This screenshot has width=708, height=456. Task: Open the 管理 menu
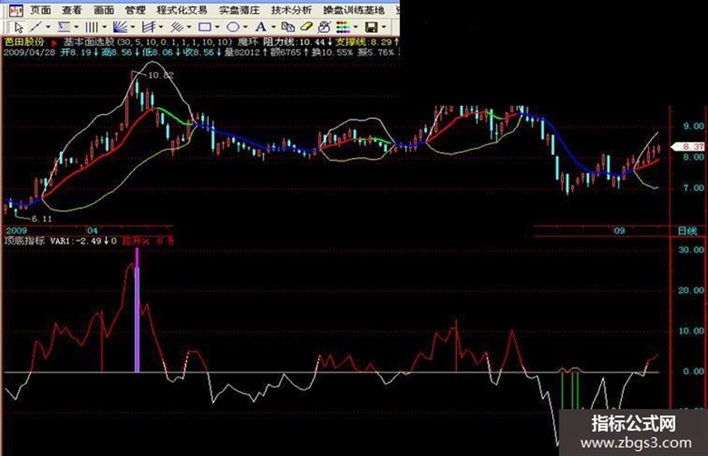click(x=136, y=10)
